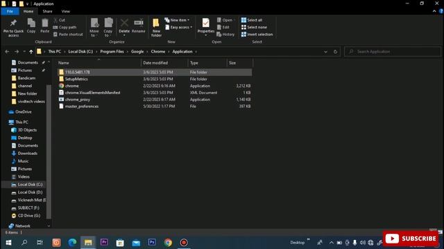Click the Open ribbon button
The height and width of the screenshot is (249, 444).
tap(226, 20)
